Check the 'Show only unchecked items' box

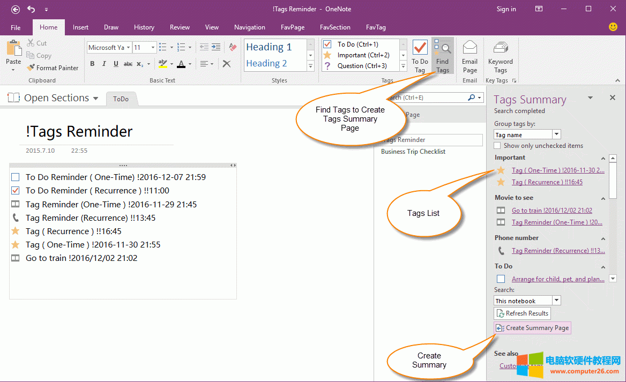(x=497, y=146)
